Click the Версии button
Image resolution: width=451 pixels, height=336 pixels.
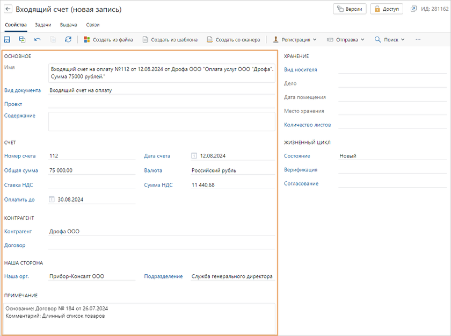(x=350, y=9)
